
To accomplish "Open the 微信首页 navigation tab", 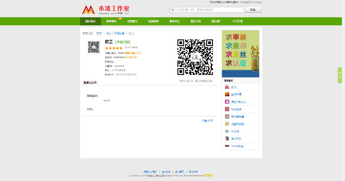I will pos(90,21).
